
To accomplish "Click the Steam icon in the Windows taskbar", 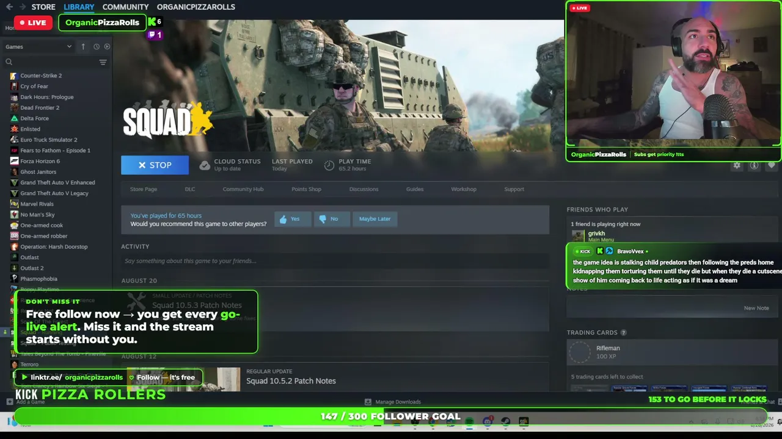I will (506, 421).
